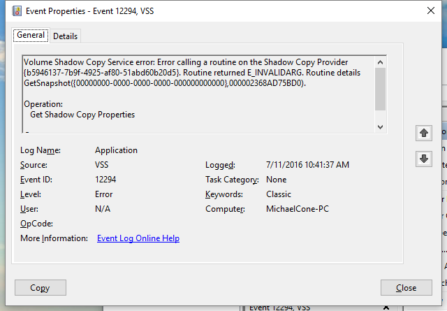The width and height of the screenshot is (447, 311).
Task: Select the General tab
Action: 31,36
